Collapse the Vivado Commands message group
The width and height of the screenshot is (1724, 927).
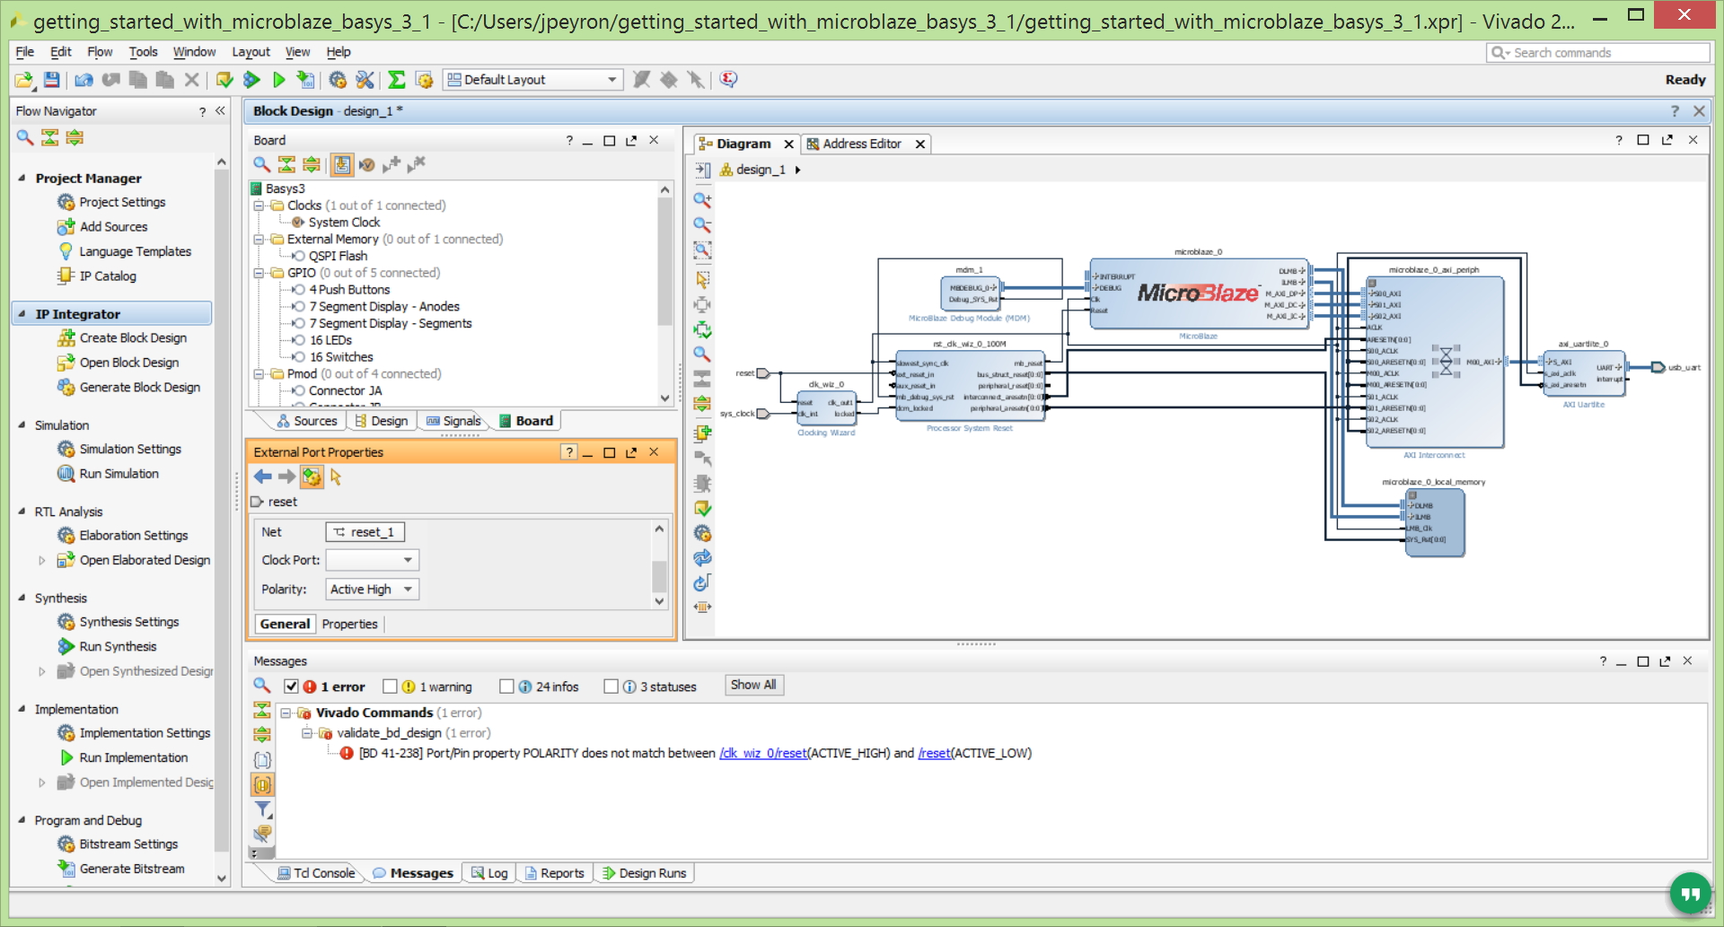coord(286,713)
